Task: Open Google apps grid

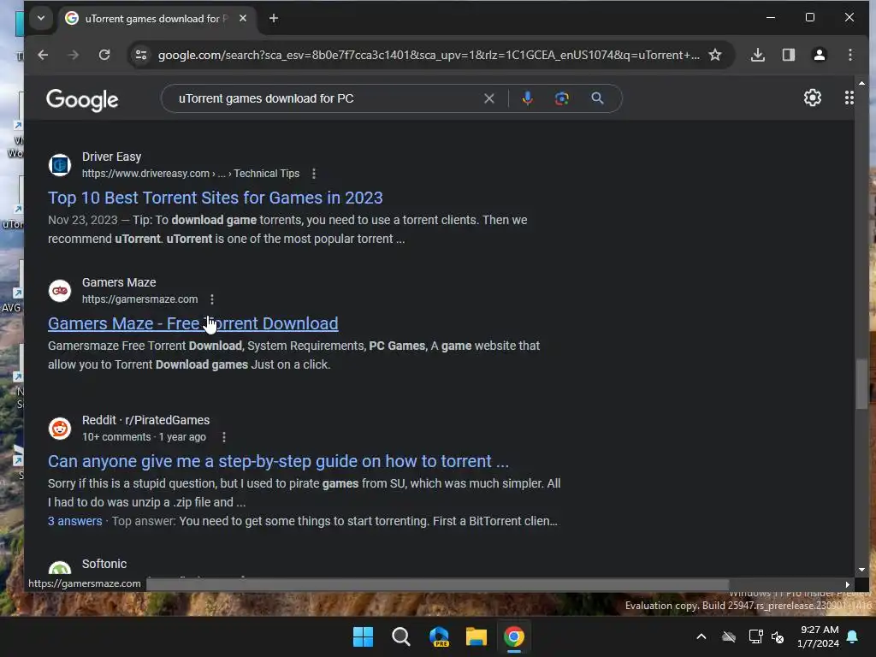Action: 849,98
